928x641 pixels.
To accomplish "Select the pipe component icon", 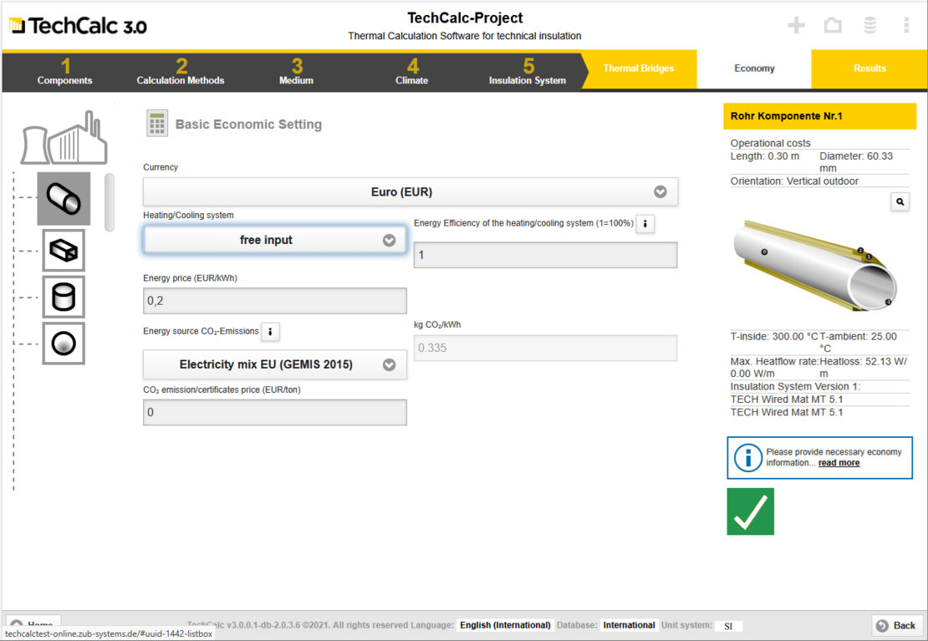I will click(64, 199).
